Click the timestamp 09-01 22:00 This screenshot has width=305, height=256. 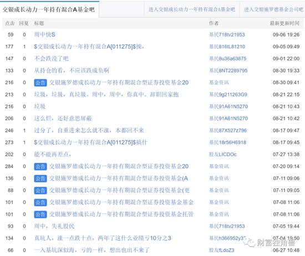[x=286, y=59]
